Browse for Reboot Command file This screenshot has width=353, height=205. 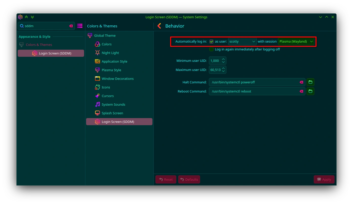click(310, 91)
